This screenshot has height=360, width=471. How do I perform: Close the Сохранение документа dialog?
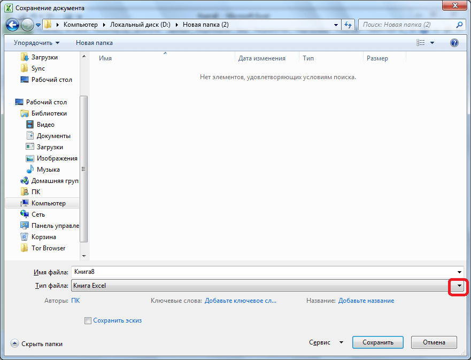point(455,5)
